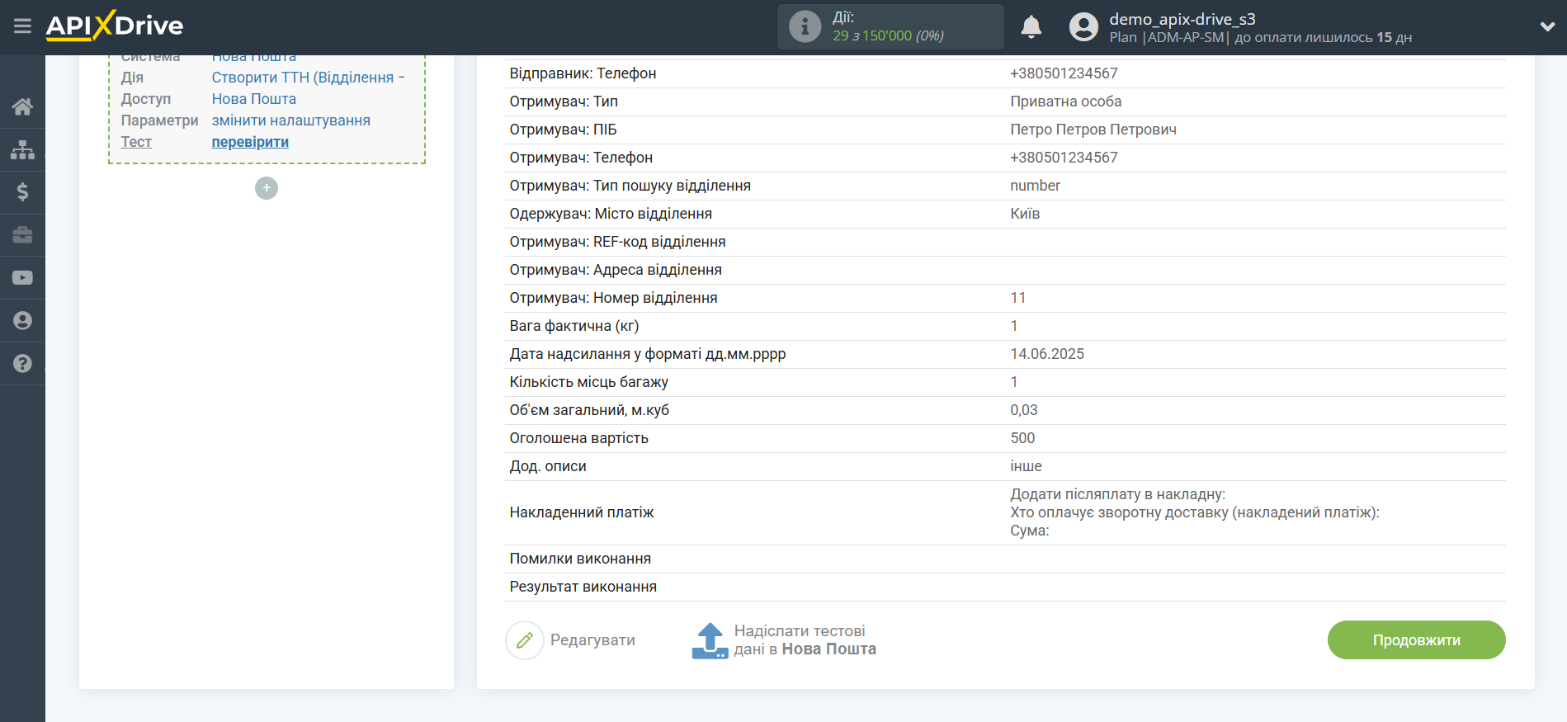The image size is (1567, 722).
Task: Select Вага фактична (кг) label
Action: point(574,326)
